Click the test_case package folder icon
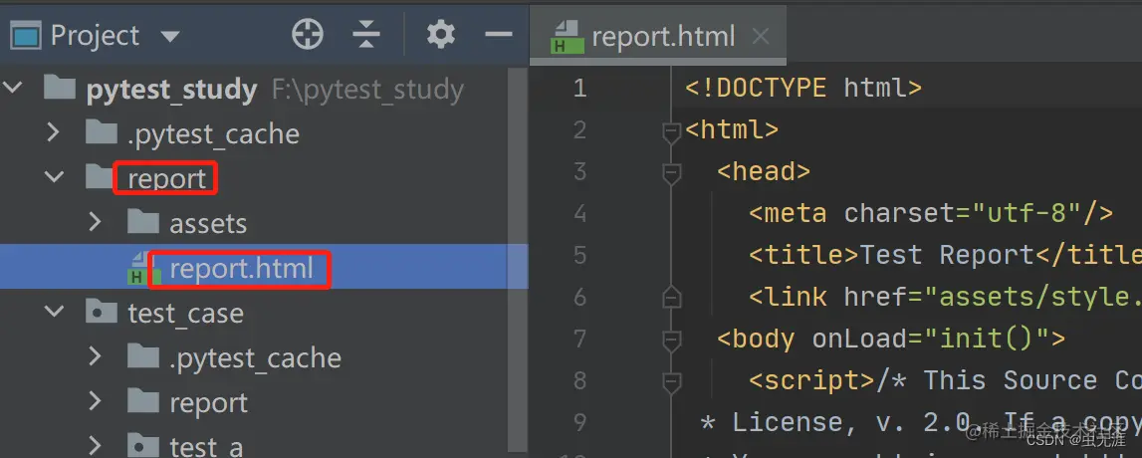This screenshot has width=1142, height=458. coord(102,313)
